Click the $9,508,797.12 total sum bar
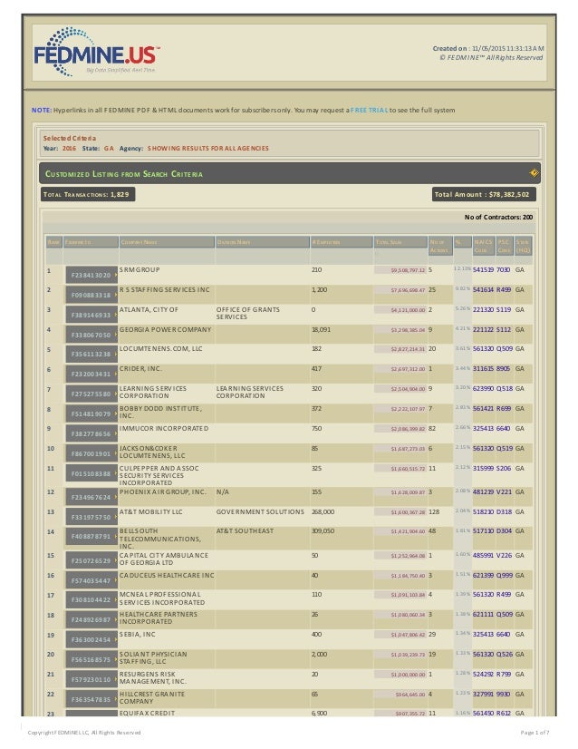 tap(400, 270)
